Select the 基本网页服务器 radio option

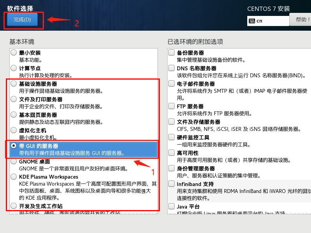[x=14, y=115]
